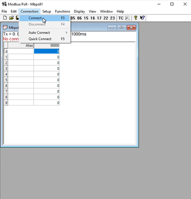The height and width of the screenshot is (199, 191).
Task: Click the New document toolbar icon
Action: click(x=5, y=18)
